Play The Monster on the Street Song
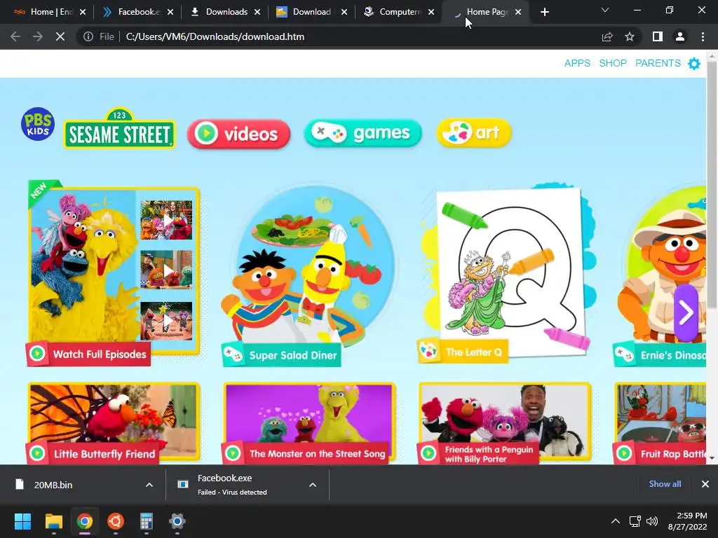 click(309, 423)
